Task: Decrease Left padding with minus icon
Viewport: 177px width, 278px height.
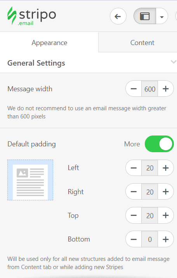Action: [x=134, y=168]
